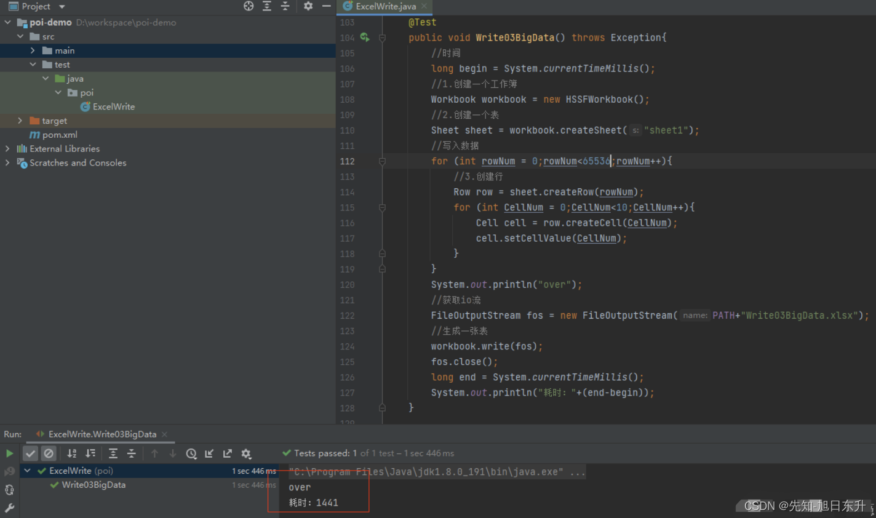Viewport: 876px width, 518px height.
Task: Open the Project view dropdown arrow
Action: [62, 6]
